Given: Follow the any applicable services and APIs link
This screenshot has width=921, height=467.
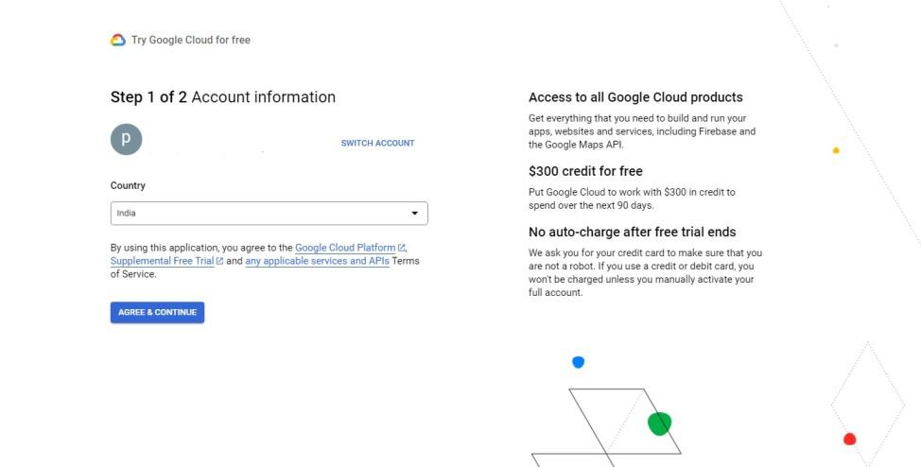Looking at the screenshot, I should point(317,261).
